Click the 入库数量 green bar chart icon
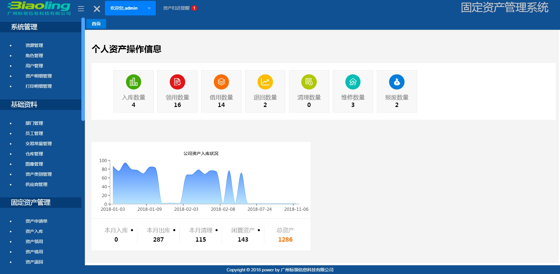Viewport: 560px width, 274px height. [x=133, y=82]
